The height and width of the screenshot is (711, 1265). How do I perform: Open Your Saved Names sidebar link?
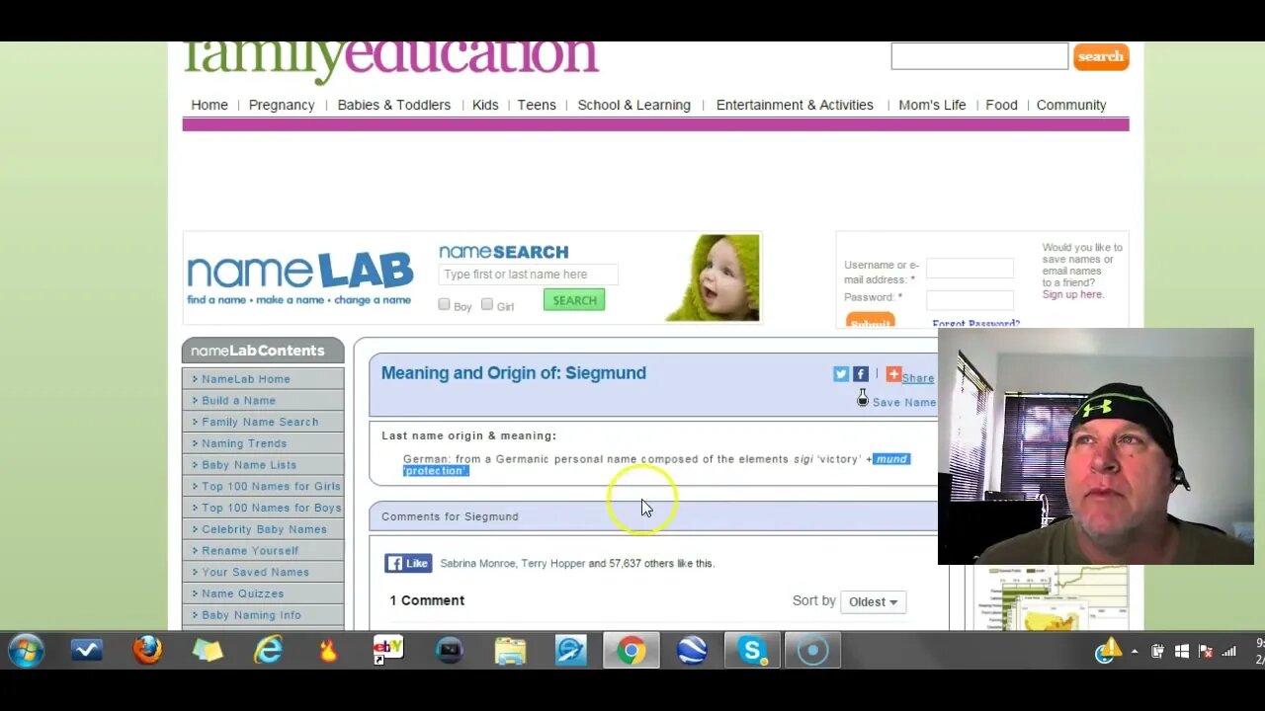pos(255,572)
